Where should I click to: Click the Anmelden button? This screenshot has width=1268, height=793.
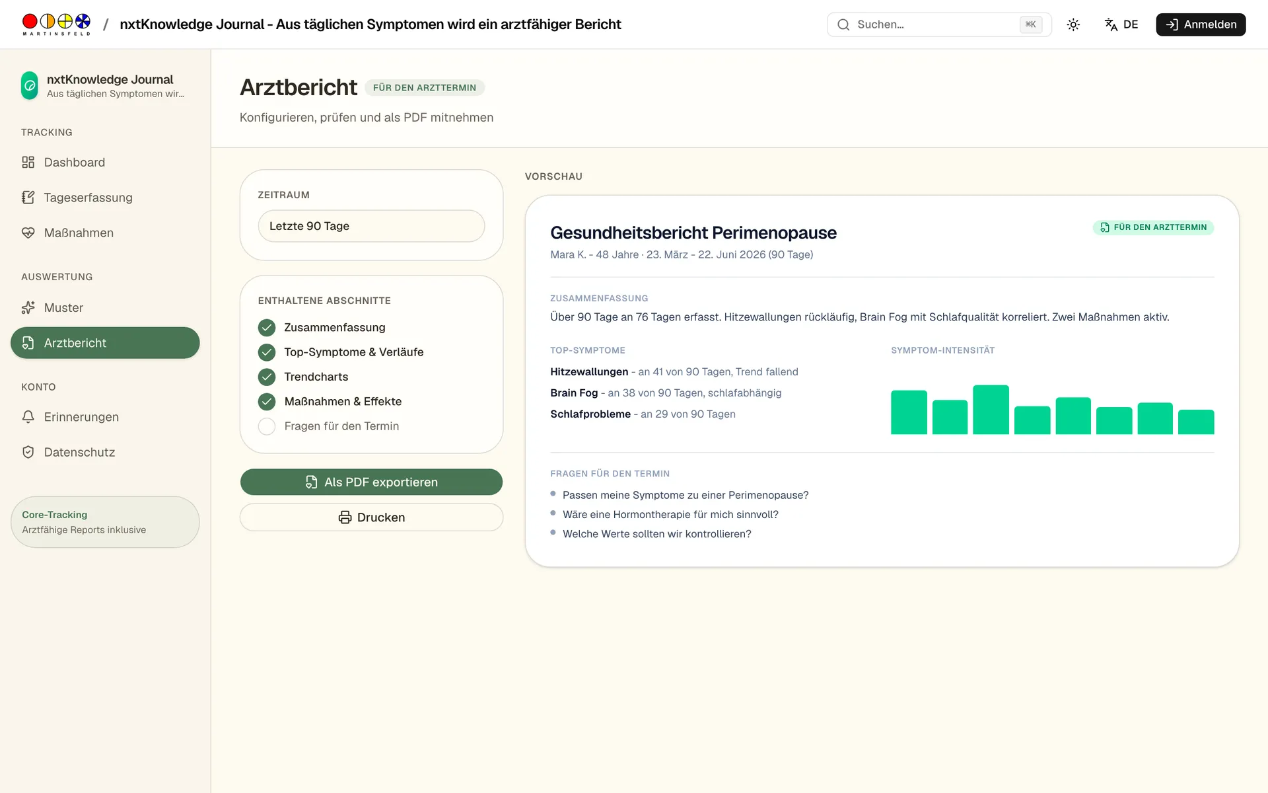point(1201,24)
